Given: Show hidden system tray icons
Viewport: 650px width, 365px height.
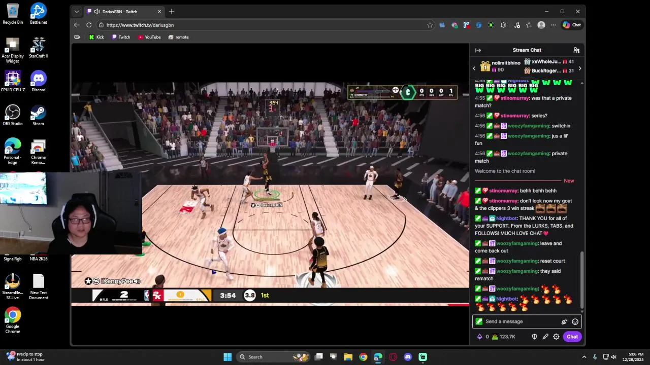Looking at the screenshot, I should (584, 357).
